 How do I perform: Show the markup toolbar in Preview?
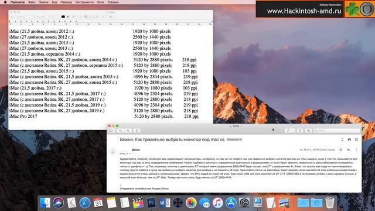point(309,131)
